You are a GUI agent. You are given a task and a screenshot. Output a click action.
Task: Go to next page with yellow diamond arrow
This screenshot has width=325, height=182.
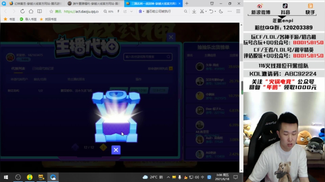103,147
